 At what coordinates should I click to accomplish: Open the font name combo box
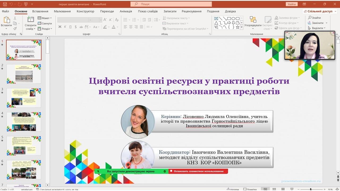pyautogui.click(x=75, y=20)
